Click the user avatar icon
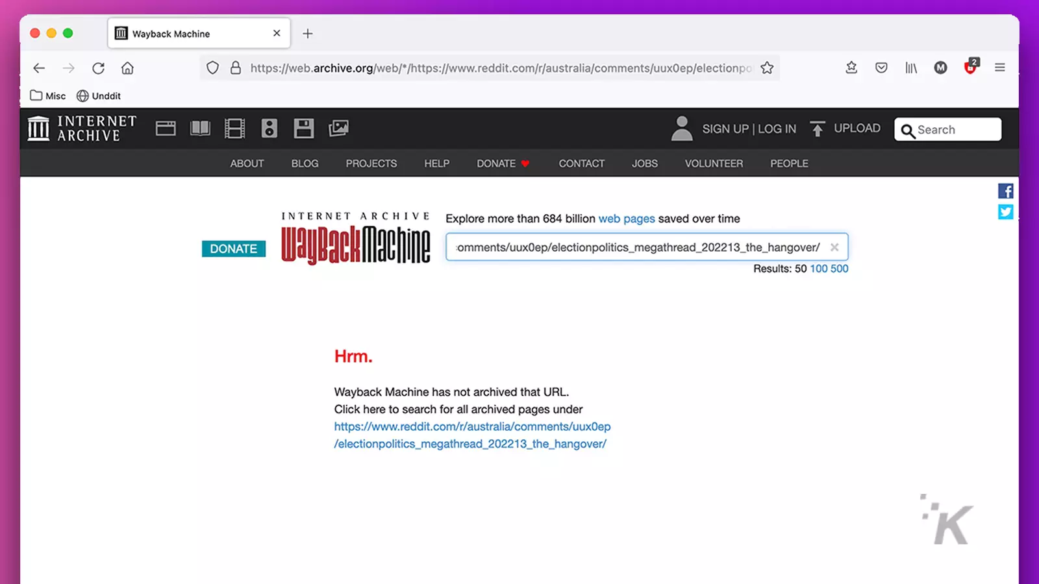1039x584 pixels. 682,128
